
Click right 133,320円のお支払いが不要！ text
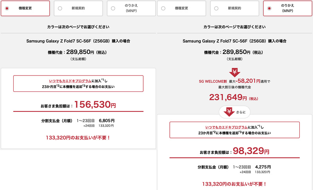[234, 184]
